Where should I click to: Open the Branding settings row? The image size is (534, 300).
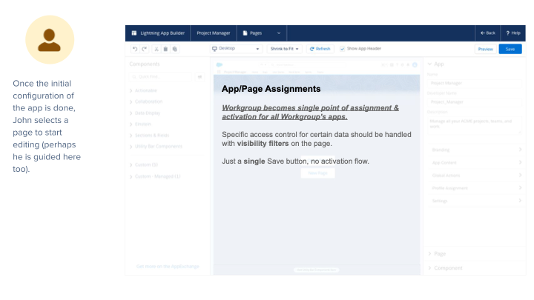pyautogui.click(x=475, y=150)
